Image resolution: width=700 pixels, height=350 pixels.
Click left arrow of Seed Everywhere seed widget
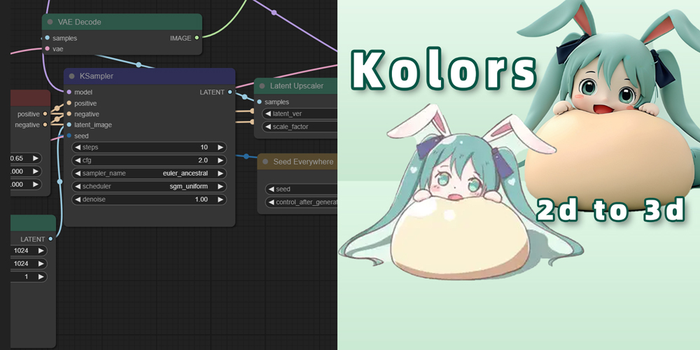[x=272, y=189]
